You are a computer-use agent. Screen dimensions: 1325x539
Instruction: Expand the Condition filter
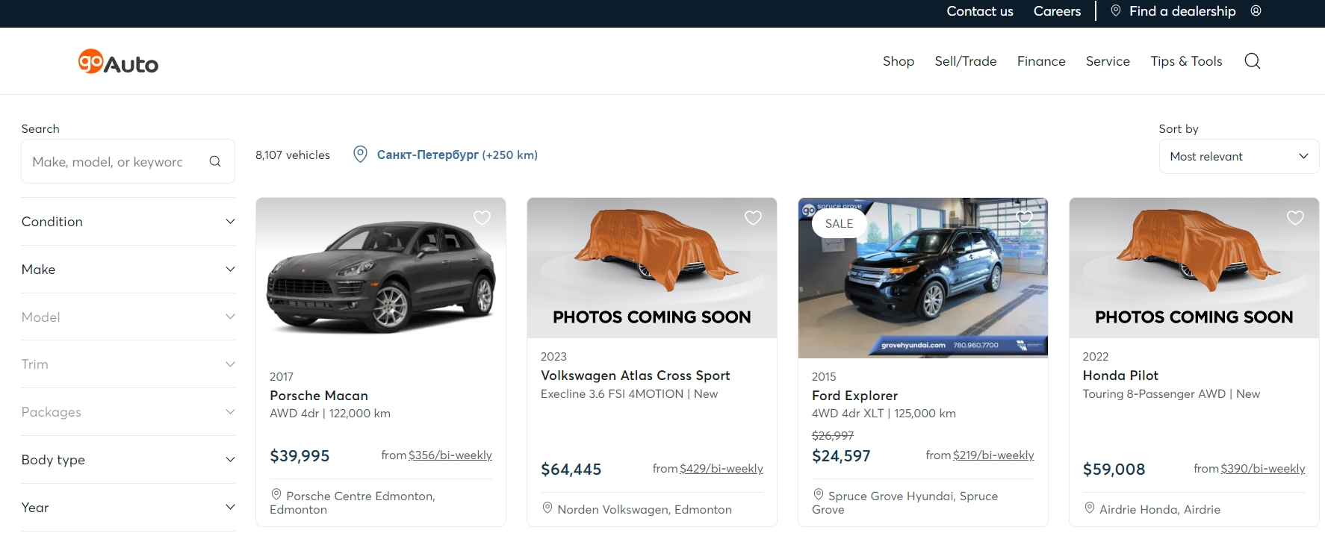[x=128, y=222]
